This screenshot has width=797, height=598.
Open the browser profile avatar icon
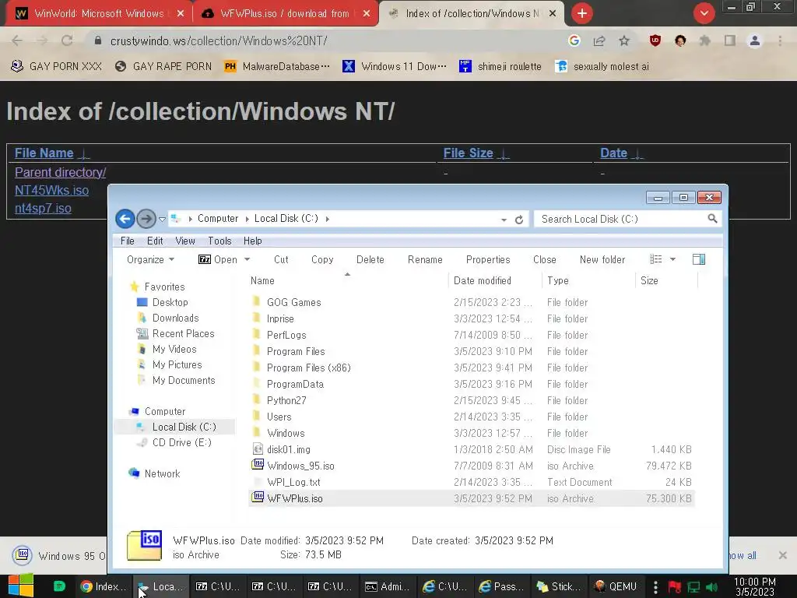pos(755,40)
